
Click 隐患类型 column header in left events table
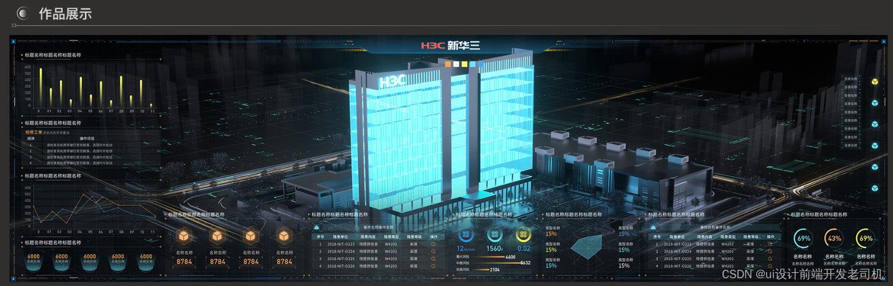coord(391,237)
